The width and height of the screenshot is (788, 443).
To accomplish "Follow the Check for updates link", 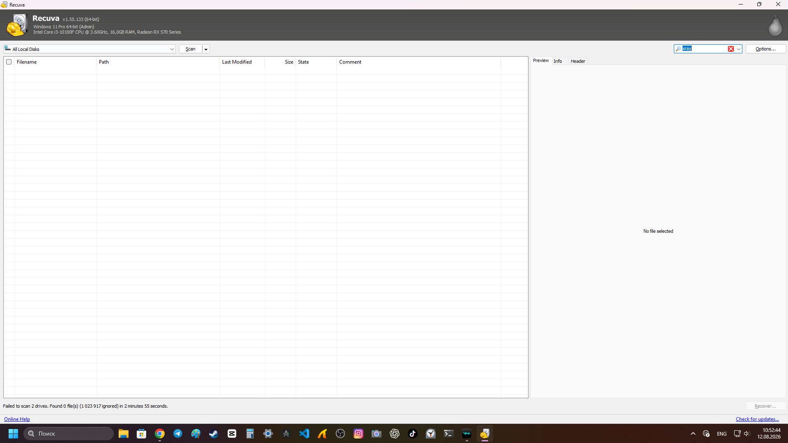I will [x=757, y=419].
